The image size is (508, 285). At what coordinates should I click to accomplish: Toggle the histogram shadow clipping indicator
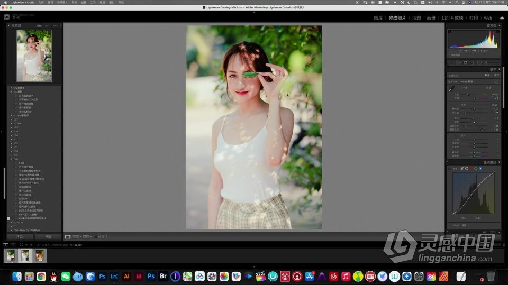coord(449,32)
